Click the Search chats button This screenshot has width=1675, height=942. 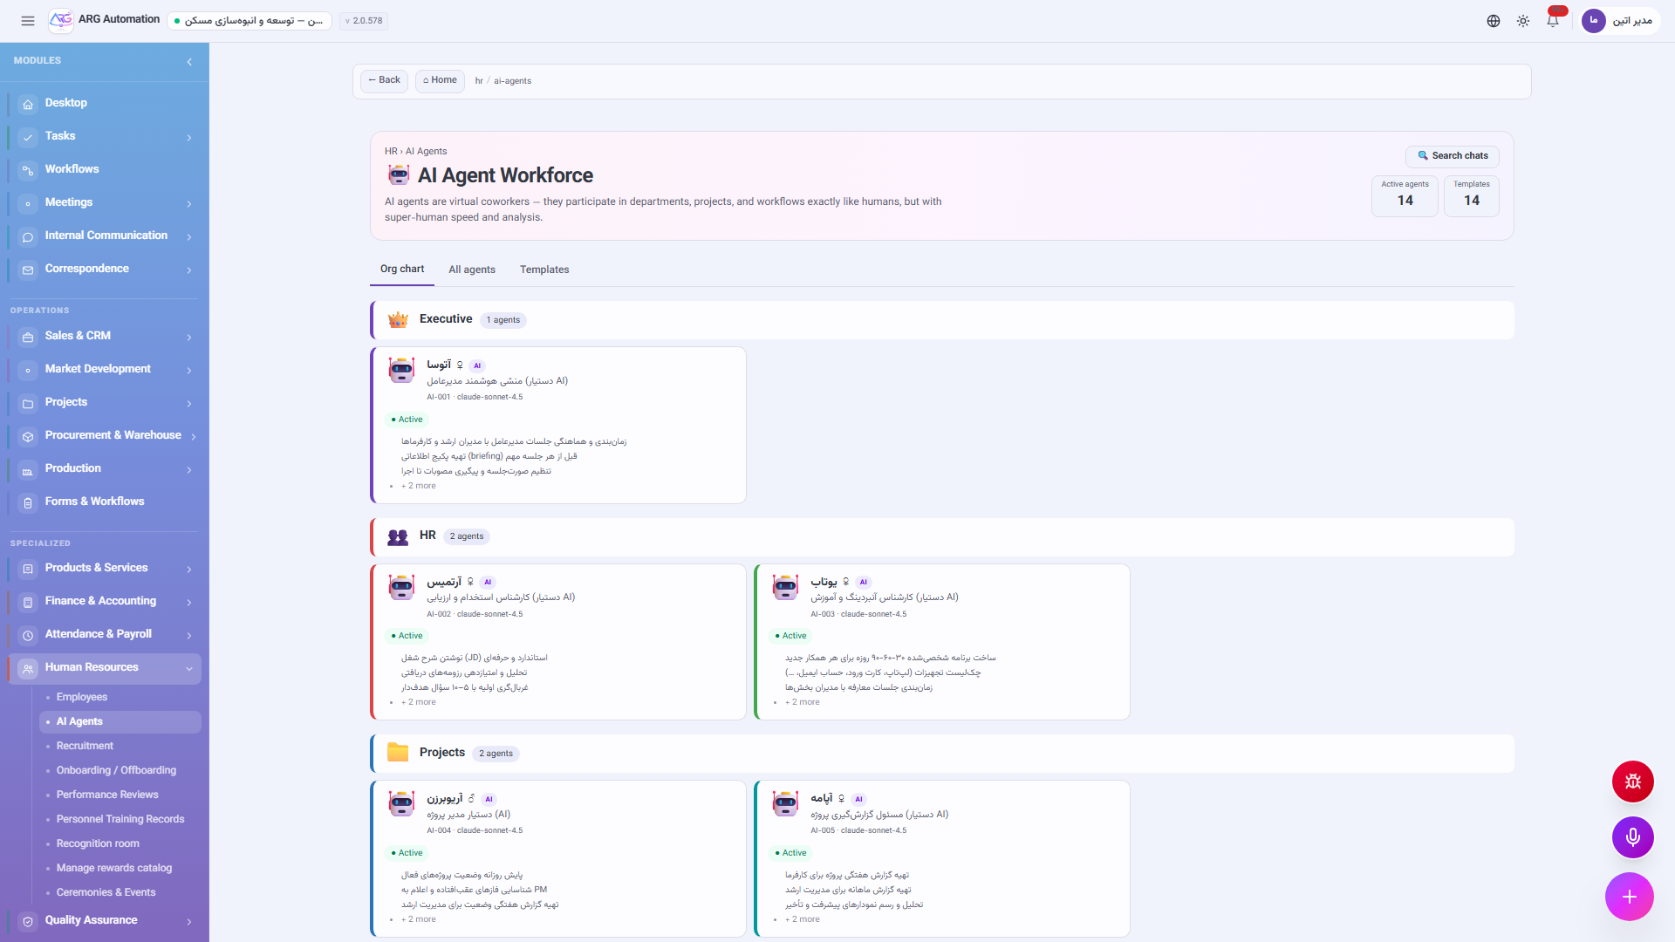pyautogui.click(x=1452, y=156)
